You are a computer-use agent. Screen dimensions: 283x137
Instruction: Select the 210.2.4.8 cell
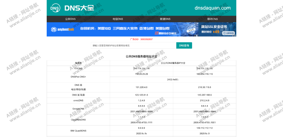click(x=205, y=101)
